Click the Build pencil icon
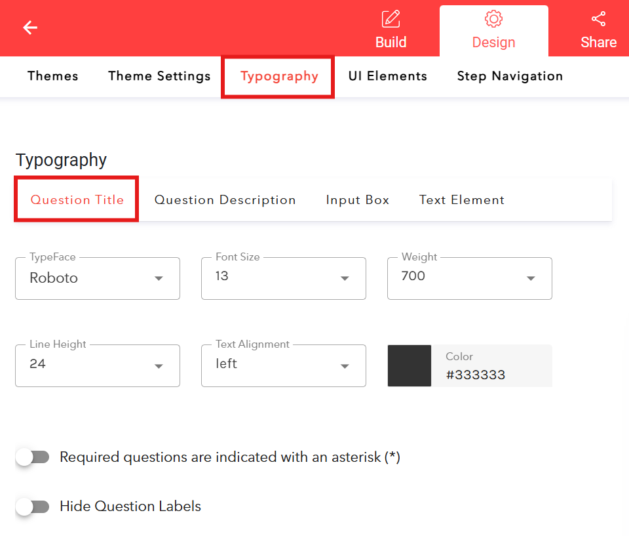The image size is (629, 536). pos(391,18)
